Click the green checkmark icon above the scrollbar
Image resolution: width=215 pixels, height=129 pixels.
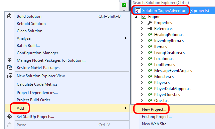coord(124,5)
